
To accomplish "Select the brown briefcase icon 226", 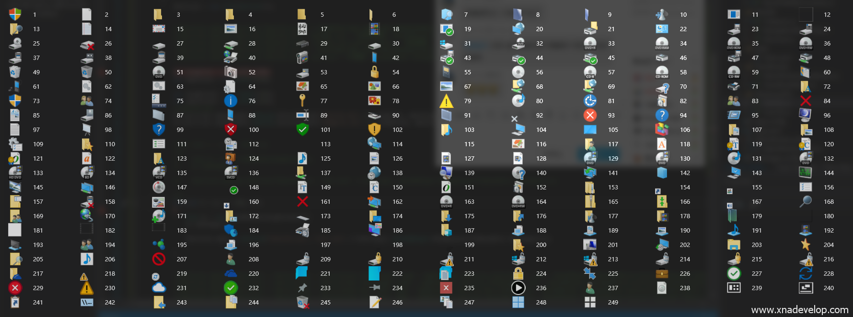I will click(662, 273).
